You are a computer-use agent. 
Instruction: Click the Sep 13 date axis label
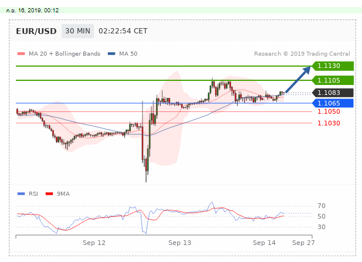tap(180, 243)
